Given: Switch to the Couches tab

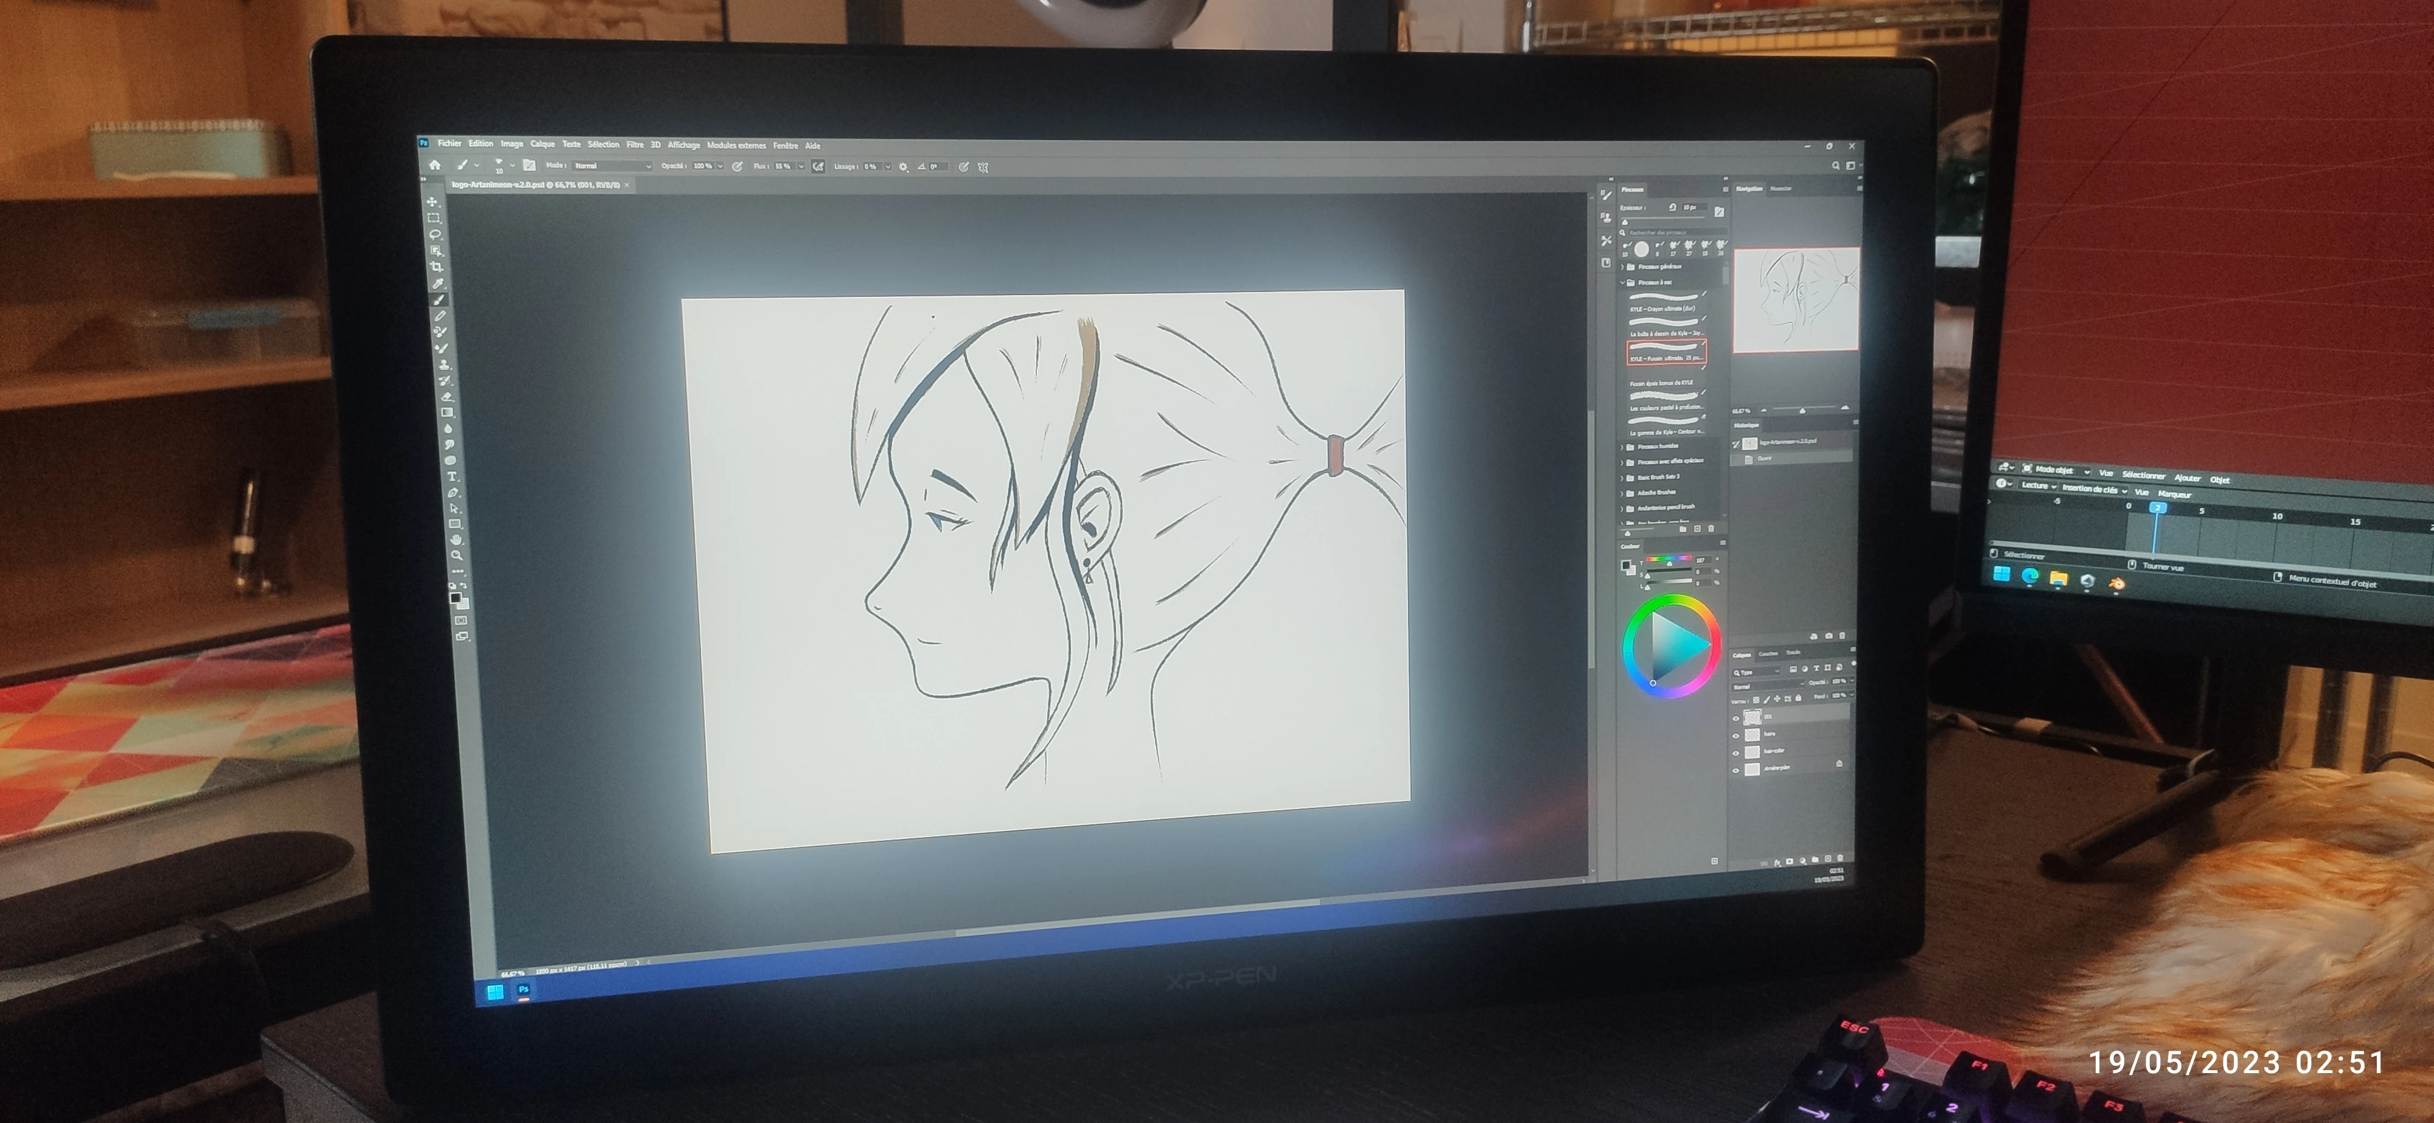Looking at the screenshot, I should pyautogui.click(x=1768, y=653).
